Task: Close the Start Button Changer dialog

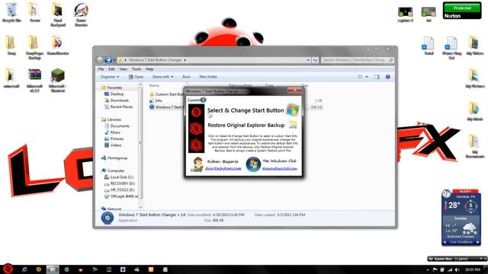Action: tap(294, 91)
